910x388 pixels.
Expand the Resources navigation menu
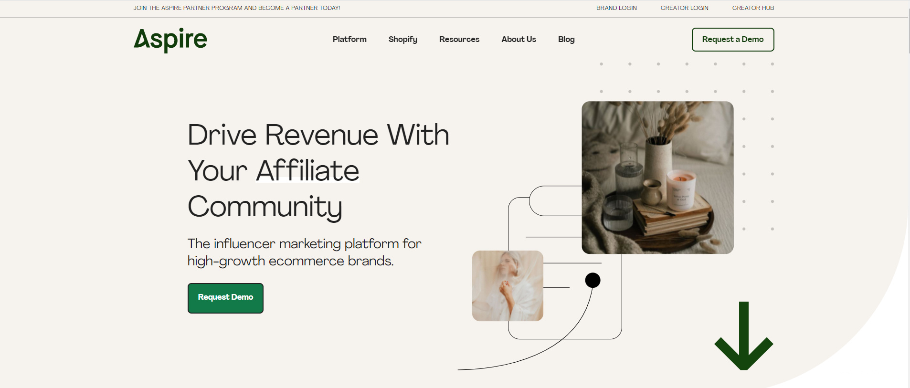pyautogui.click(x=459, y=39)
